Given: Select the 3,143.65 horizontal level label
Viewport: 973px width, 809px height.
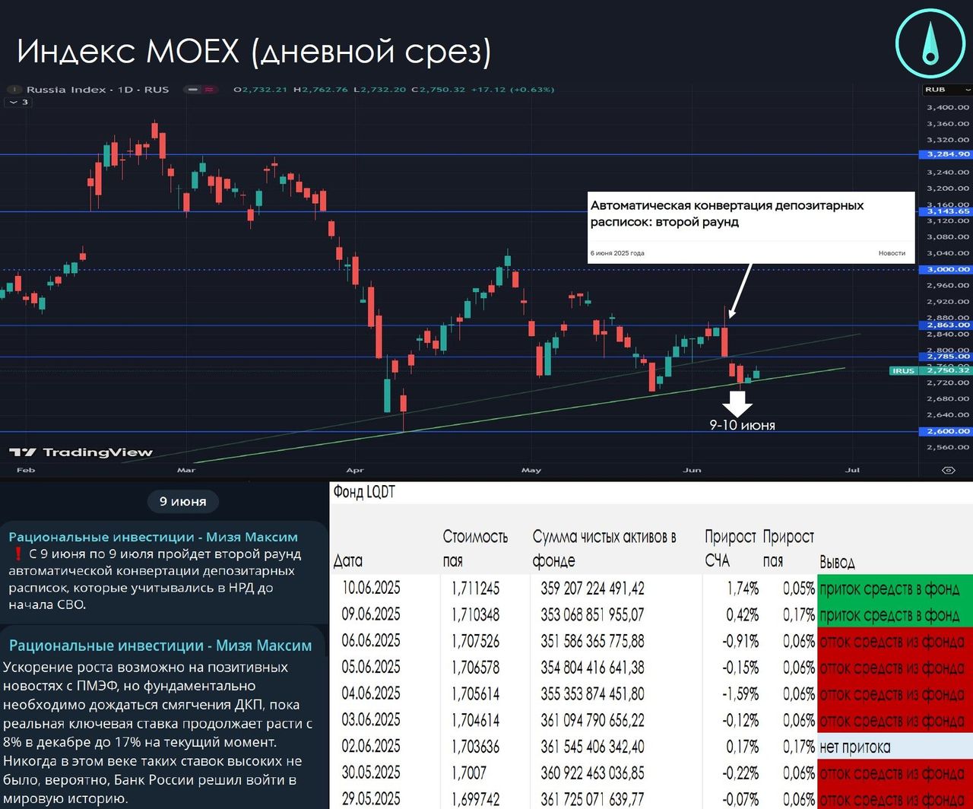Looking at the screenshot, I should pyautogui.click(x=946, y=212).
